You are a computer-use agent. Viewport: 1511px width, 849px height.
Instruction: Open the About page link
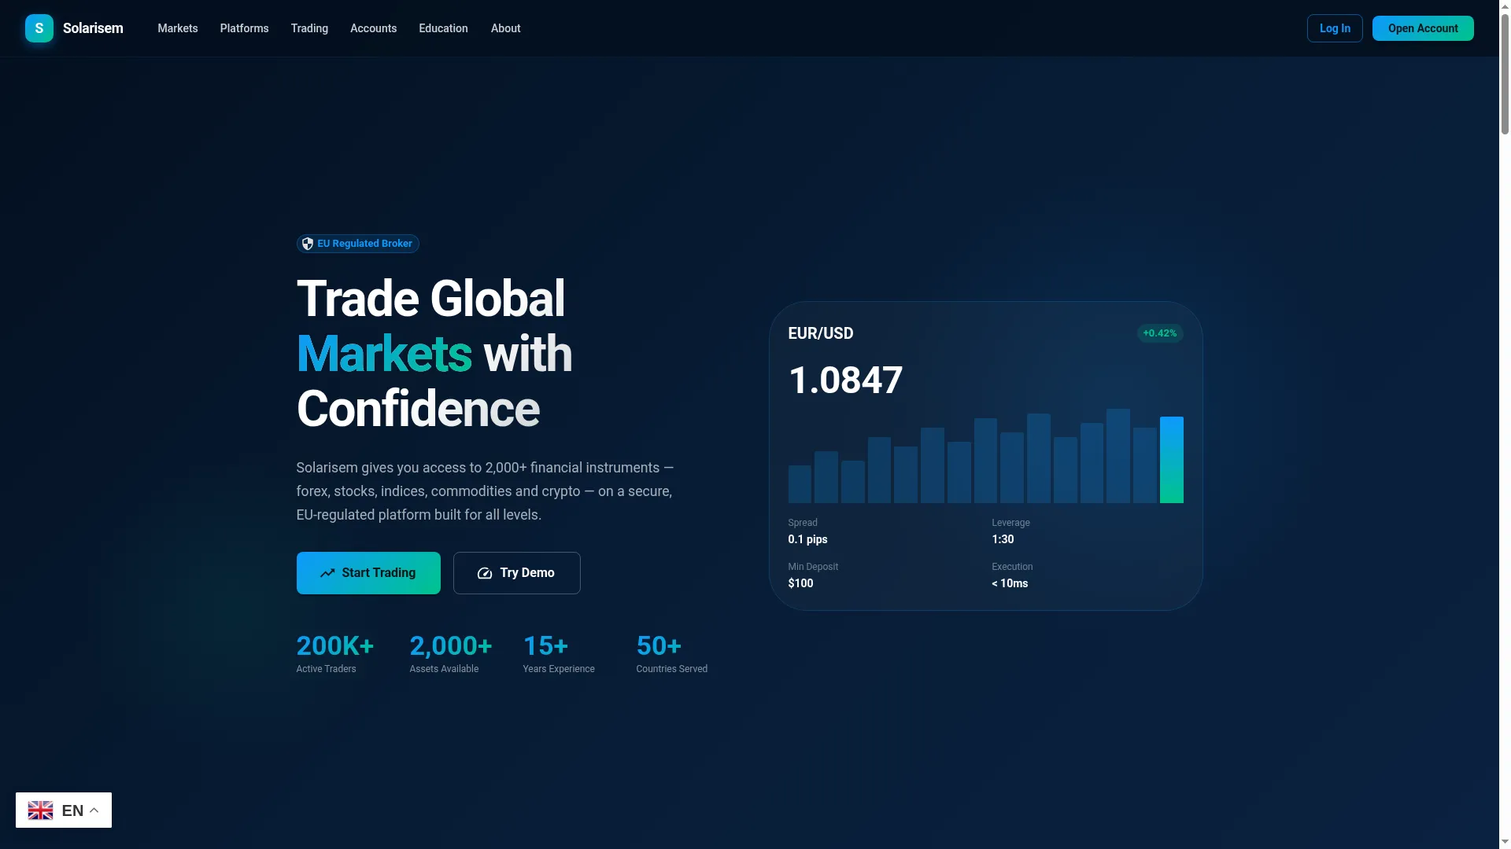click(x=505, y=28)
